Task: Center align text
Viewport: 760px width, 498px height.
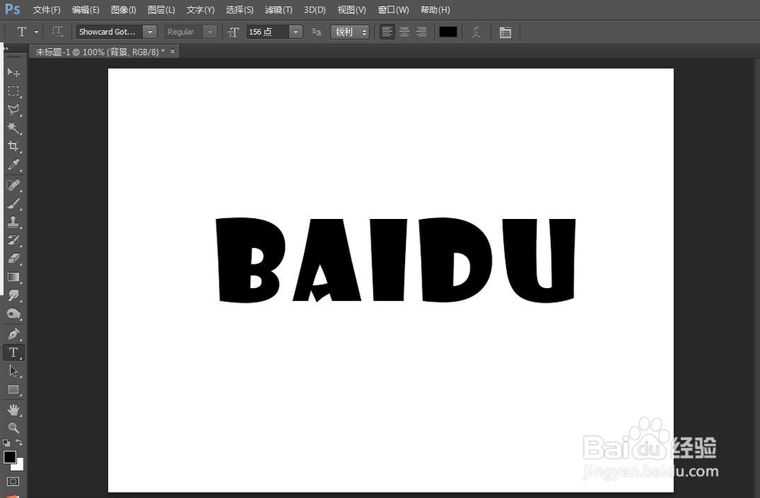Action: pyautogui.click(x=404, y=32)
